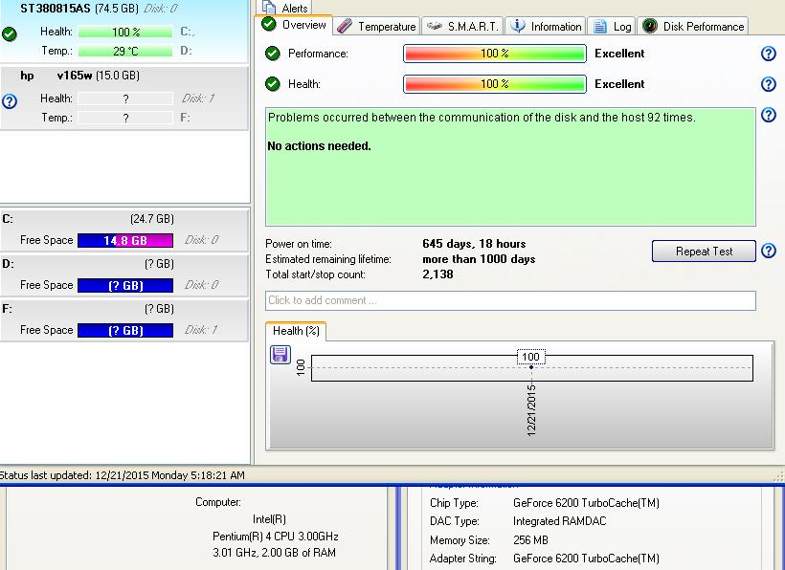The image size is (785, 570).
Task: Click the save icon on health graph
Action: (280, 355)
